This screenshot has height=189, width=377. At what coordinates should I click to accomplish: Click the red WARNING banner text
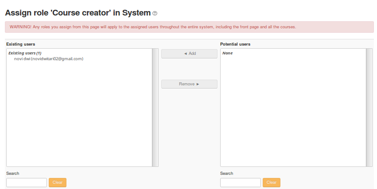coord(152,27)
